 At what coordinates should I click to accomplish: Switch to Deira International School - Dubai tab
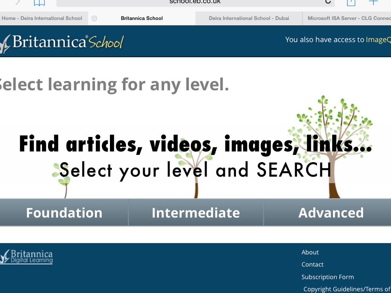tap(249, 18)
